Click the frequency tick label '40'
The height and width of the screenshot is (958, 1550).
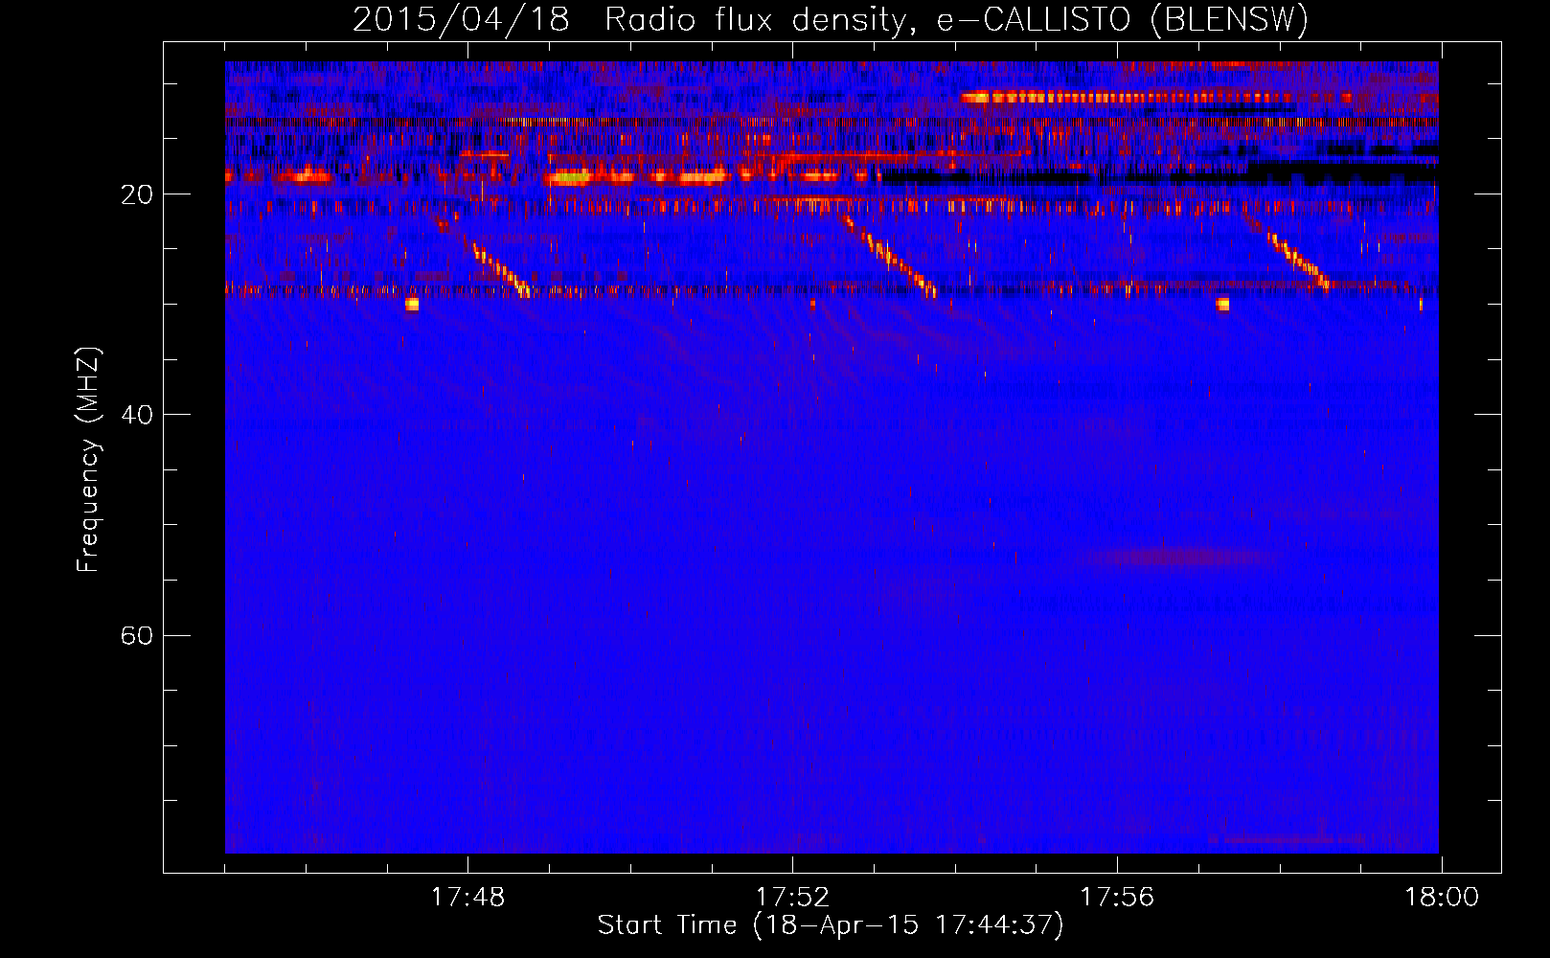[x=136, y=416]
